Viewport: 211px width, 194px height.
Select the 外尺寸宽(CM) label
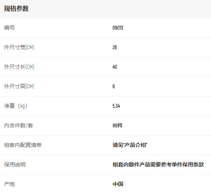pyautogui.click(x=19, y=47)
